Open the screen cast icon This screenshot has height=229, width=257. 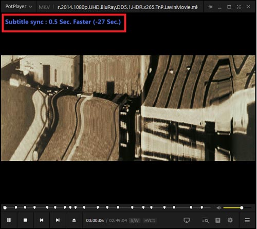pos(187,220)
